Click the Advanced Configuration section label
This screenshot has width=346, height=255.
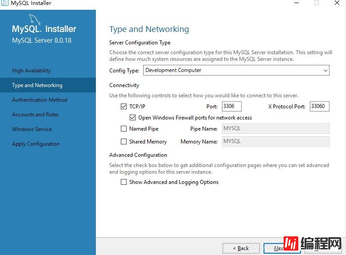(x=138, y=155)
